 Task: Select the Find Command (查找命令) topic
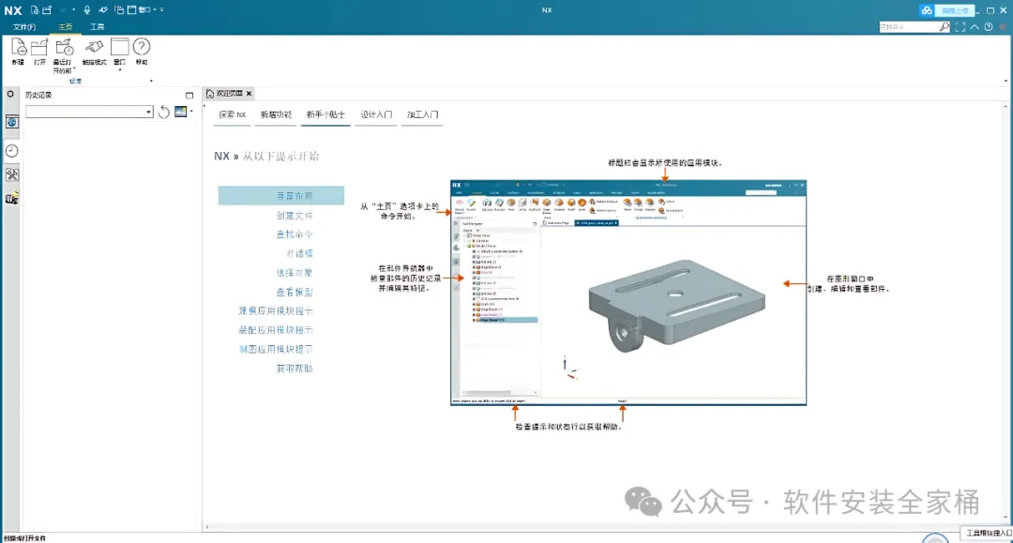(295, 234)
